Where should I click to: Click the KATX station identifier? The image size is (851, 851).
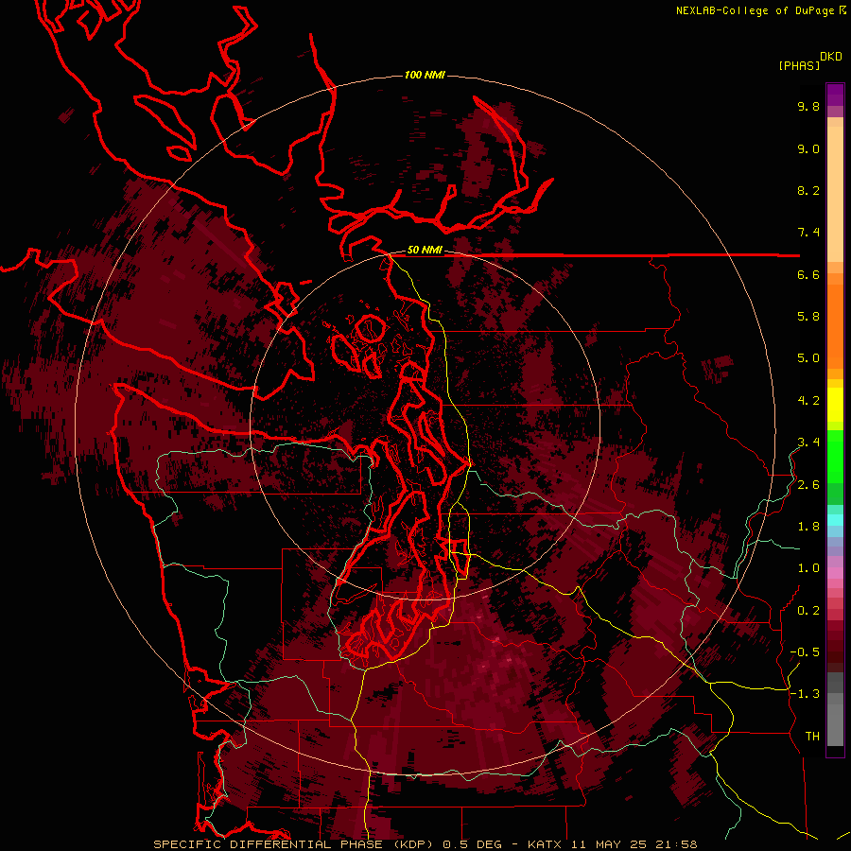tap(546, 844)
